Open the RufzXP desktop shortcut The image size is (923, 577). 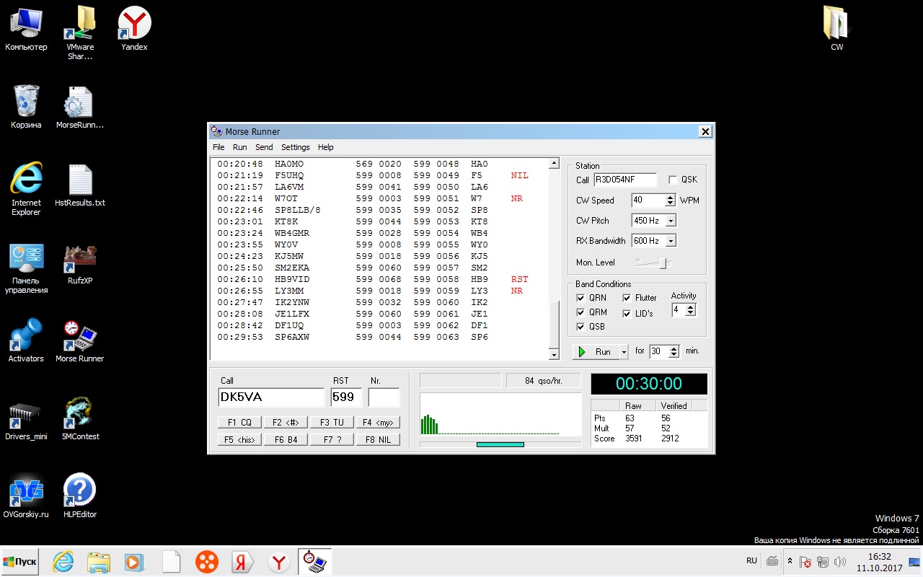click(x=80, y=260)
